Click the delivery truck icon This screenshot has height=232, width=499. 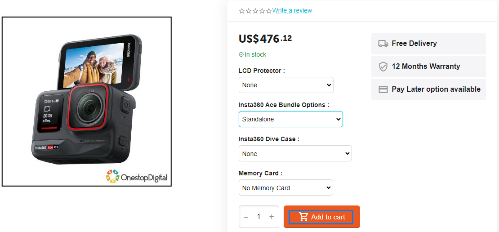coord(383,44)
